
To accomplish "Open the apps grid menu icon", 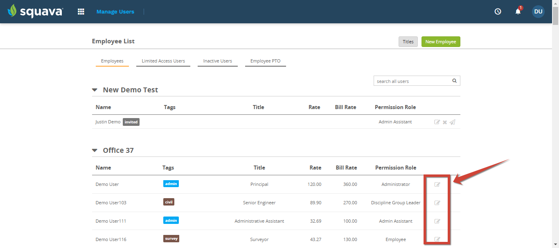I will (81, 11).
